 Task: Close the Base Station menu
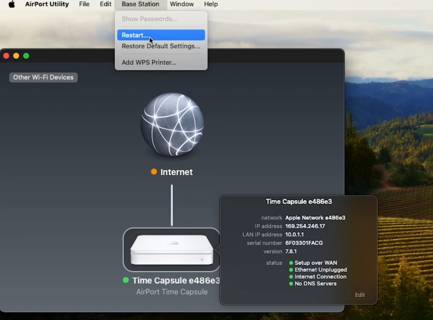(140, 4)
